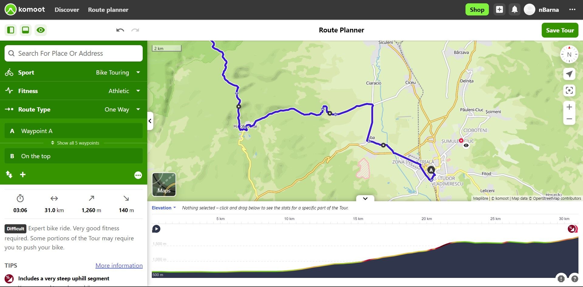Open the question mark help icon
583x287 pixels.
(574, 279)
